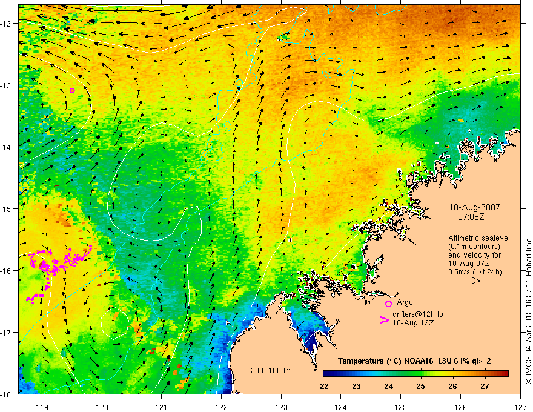Image resolution: width=533 pixels, height=412 pixels.
Task: Click the longitude axis label 120
Action: tap(102, 407)
